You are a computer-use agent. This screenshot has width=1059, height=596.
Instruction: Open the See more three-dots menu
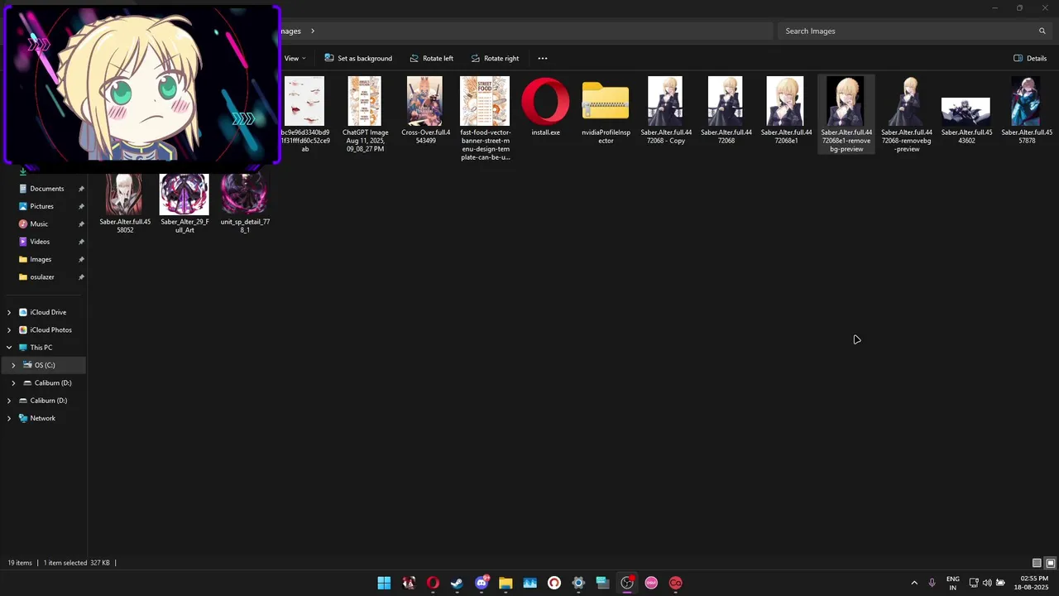pos(543,58)
